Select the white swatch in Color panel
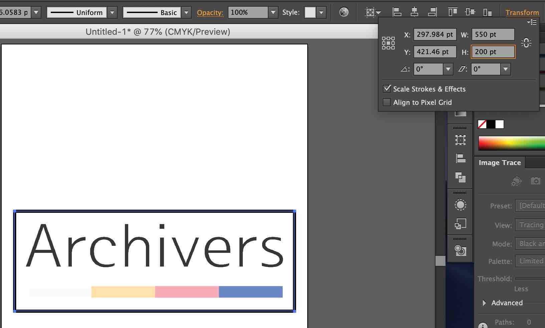Viewport: 545px width, 328px height. click(x=500, y=124)
